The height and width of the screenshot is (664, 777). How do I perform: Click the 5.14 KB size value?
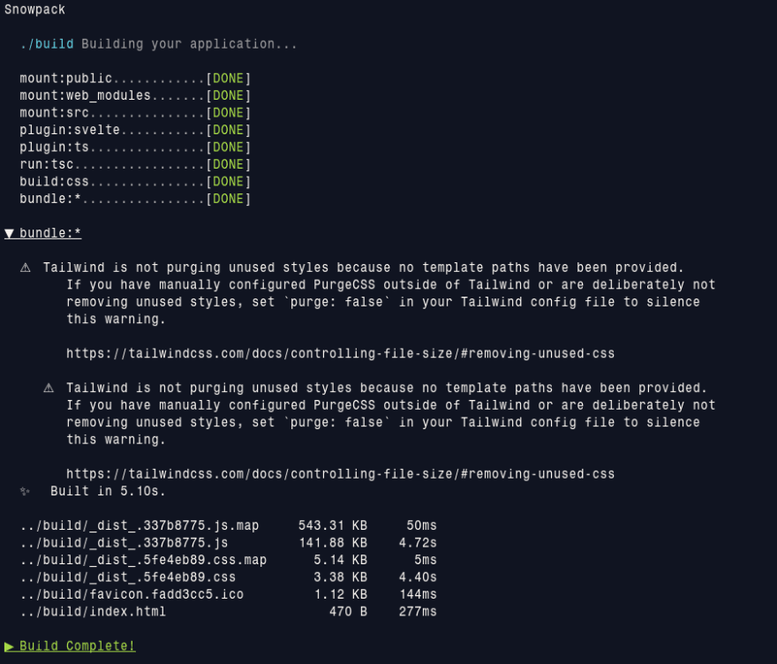pos(341,561)
